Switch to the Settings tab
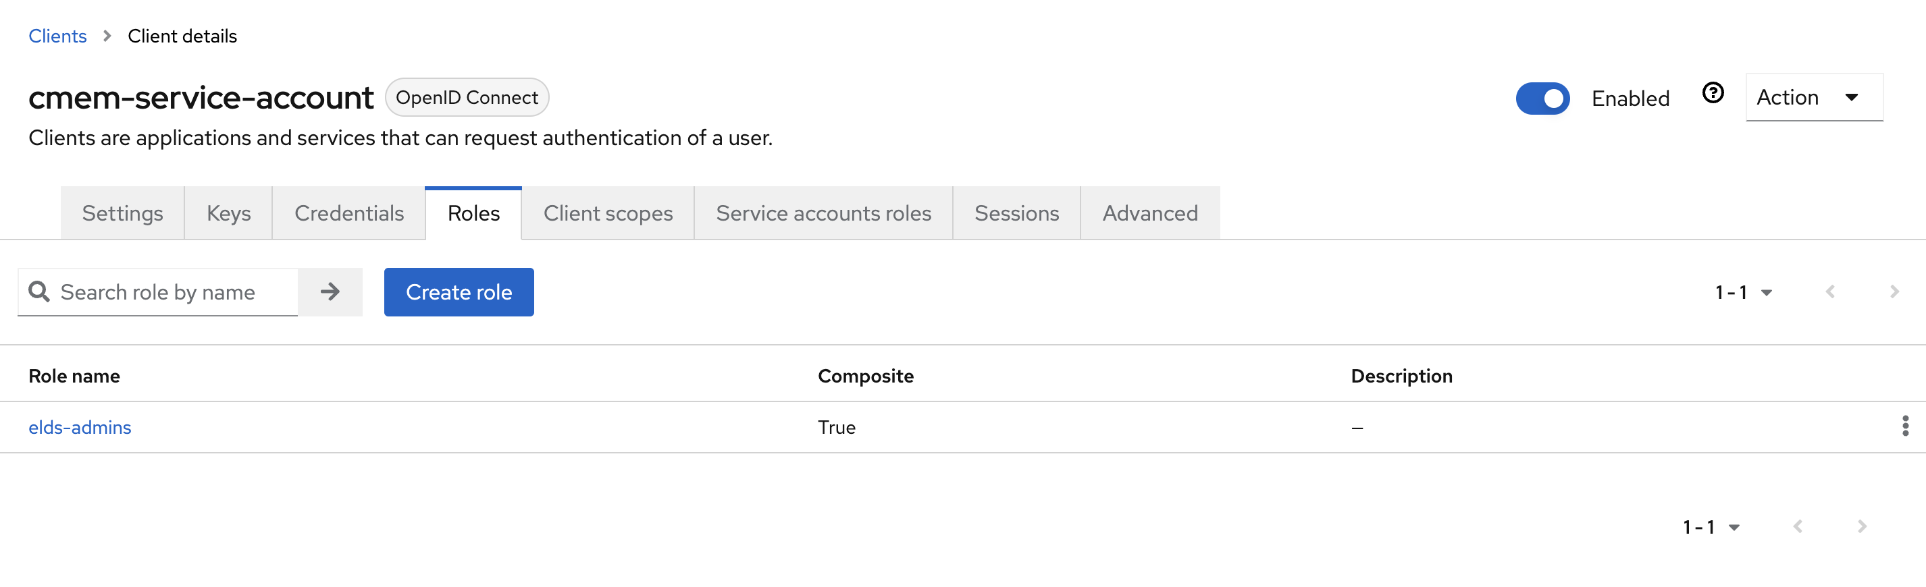 [x=123, y=214]
